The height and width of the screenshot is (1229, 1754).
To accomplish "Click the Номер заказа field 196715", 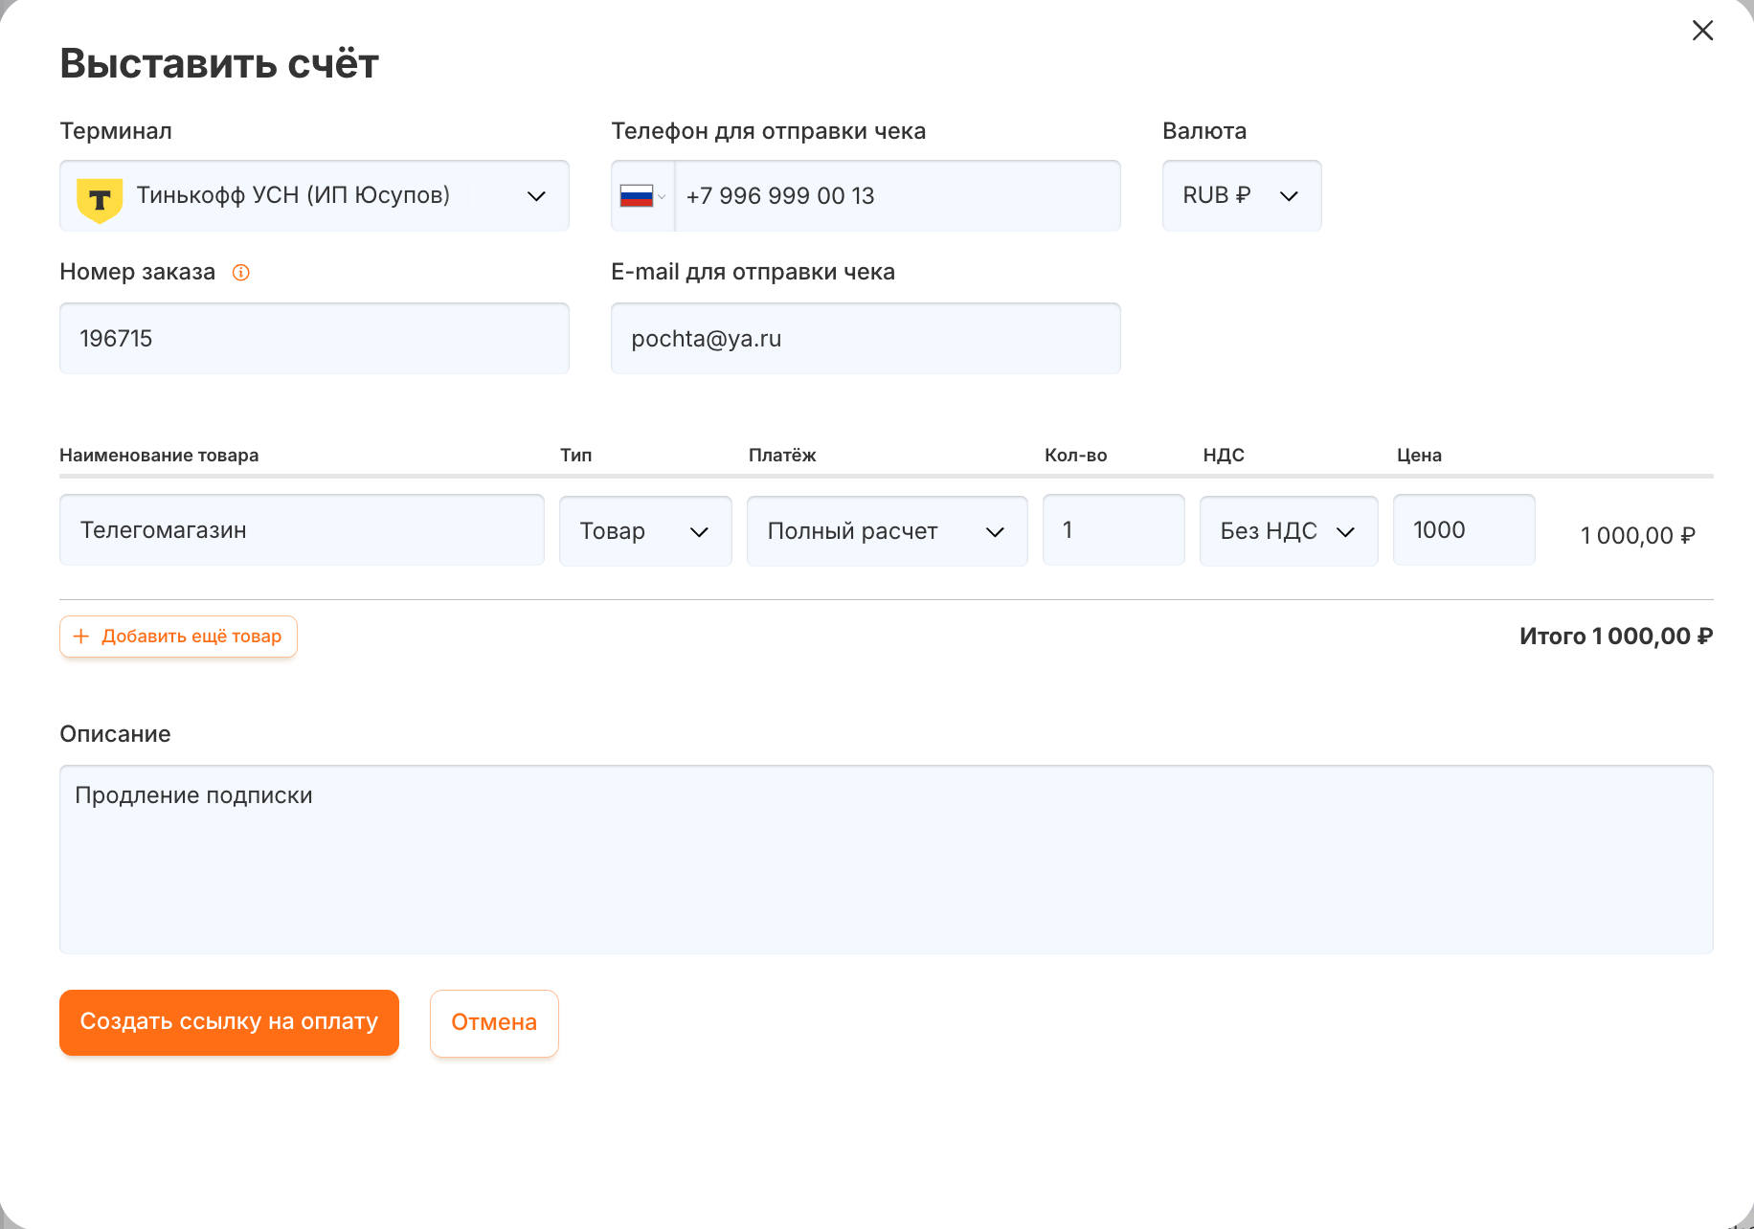I will click(x=314, y=338).
